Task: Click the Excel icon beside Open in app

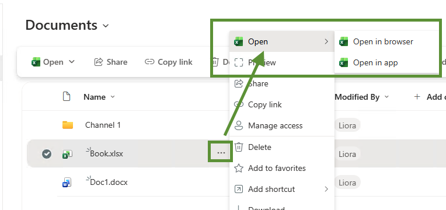Action: click(x=344, y=62)
